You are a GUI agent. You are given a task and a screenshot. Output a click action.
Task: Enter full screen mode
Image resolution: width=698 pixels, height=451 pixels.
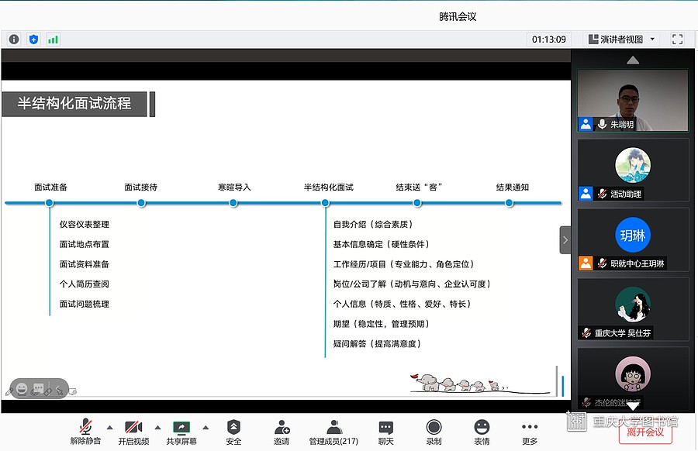(x=677, y=39)
